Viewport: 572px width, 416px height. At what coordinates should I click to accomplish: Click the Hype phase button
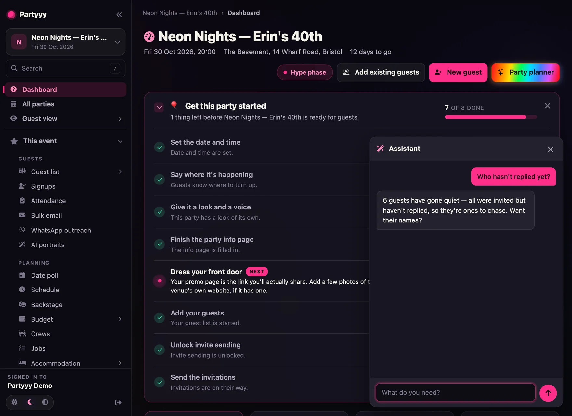click(305, 72)
